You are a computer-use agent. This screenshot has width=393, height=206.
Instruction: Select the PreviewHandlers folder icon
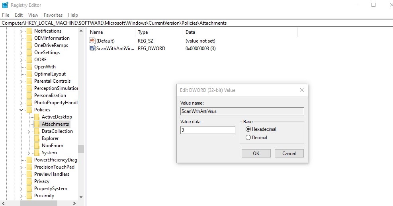pos(29,174)
